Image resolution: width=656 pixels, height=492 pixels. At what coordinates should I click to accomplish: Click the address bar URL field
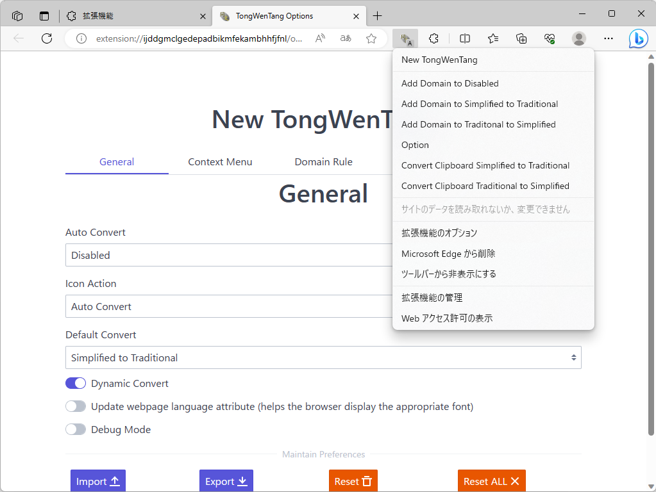(199, 39)
